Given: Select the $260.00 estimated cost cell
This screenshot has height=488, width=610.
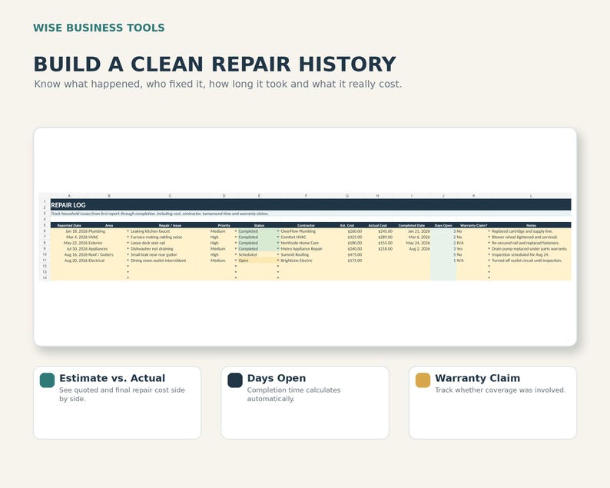Looking at the screenshot, I should [x=347, y=231].
